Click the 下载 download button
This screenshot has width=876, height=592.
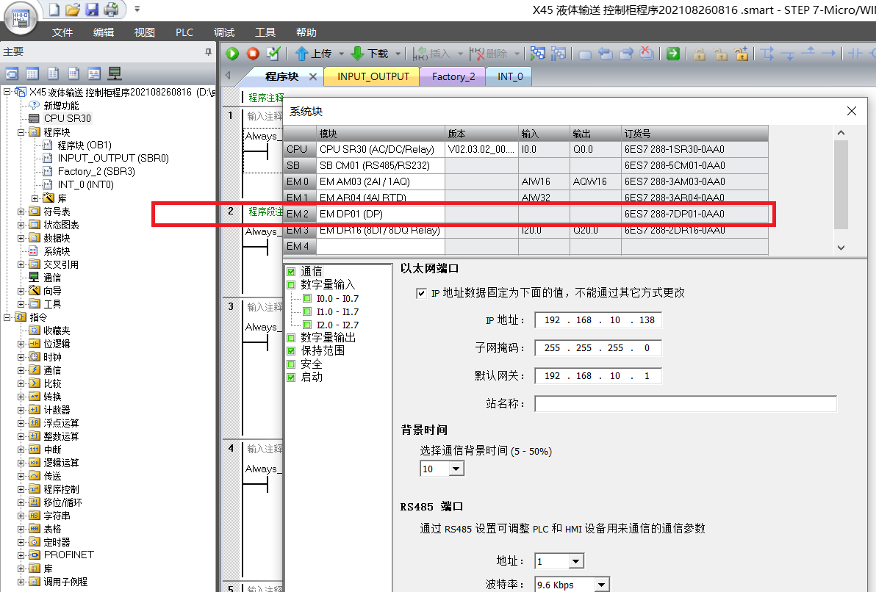point(370,54)
